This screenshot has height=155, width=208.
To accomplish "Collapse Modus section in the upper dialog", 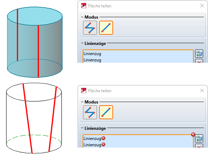I will [82, 17].
